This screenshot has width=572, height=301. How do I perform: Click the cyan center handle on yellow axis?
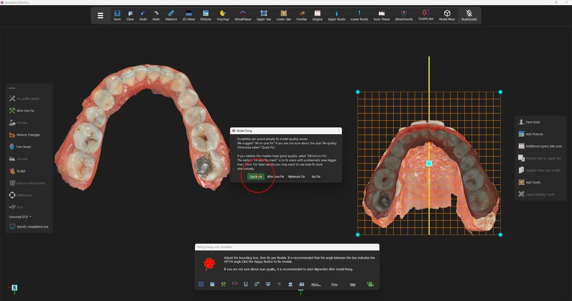429,163
